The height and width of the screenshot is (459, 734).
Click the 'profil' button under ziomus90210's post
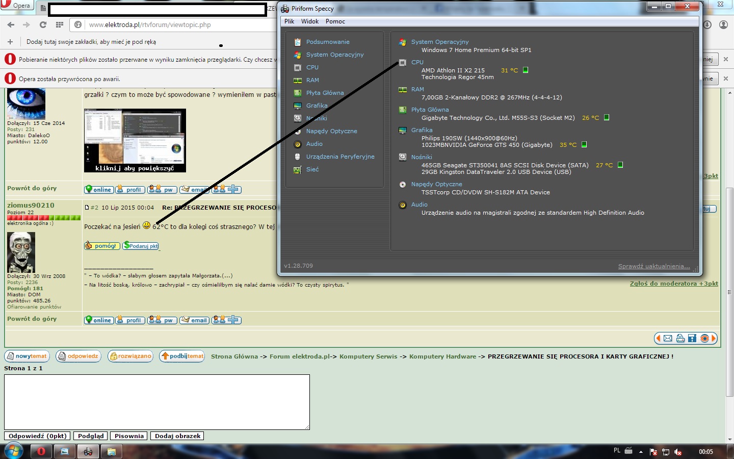point(130,320)
